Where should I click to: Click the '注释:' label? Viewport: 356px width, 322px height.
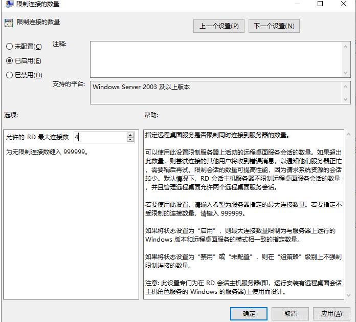click(x=59, y=44)
